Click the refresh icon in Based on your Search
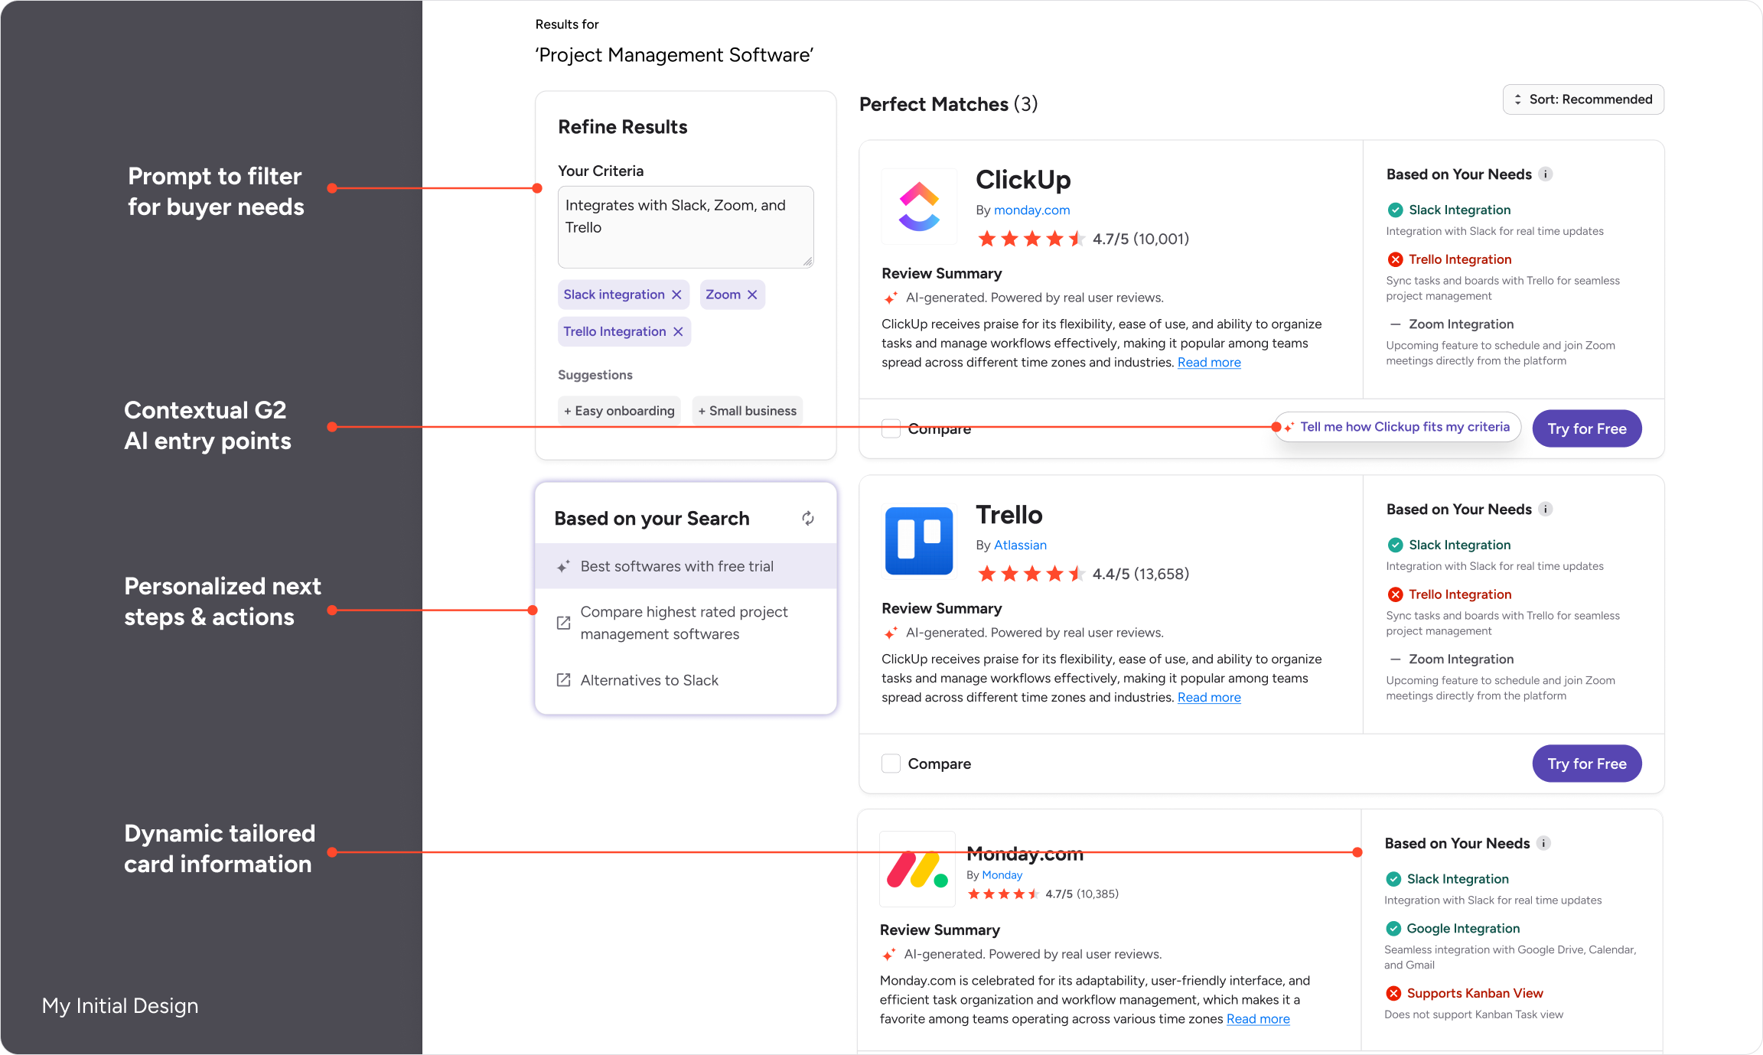 (x=808, y=519)
